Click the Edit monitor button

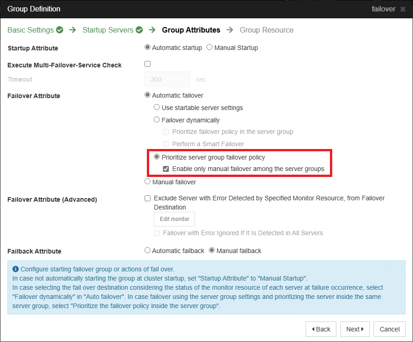point(174,219)
